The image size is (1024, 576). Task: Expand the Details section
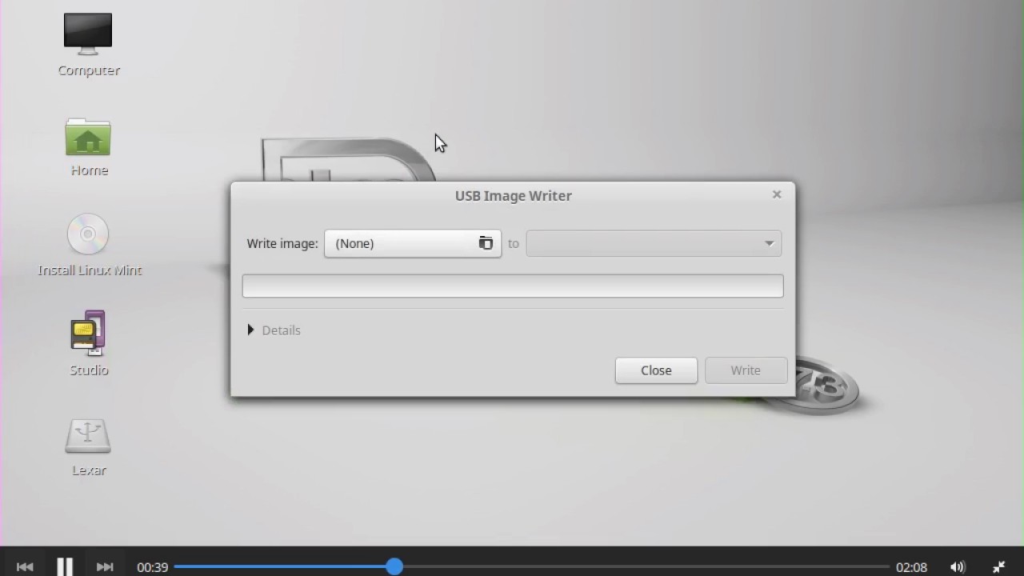274,330
